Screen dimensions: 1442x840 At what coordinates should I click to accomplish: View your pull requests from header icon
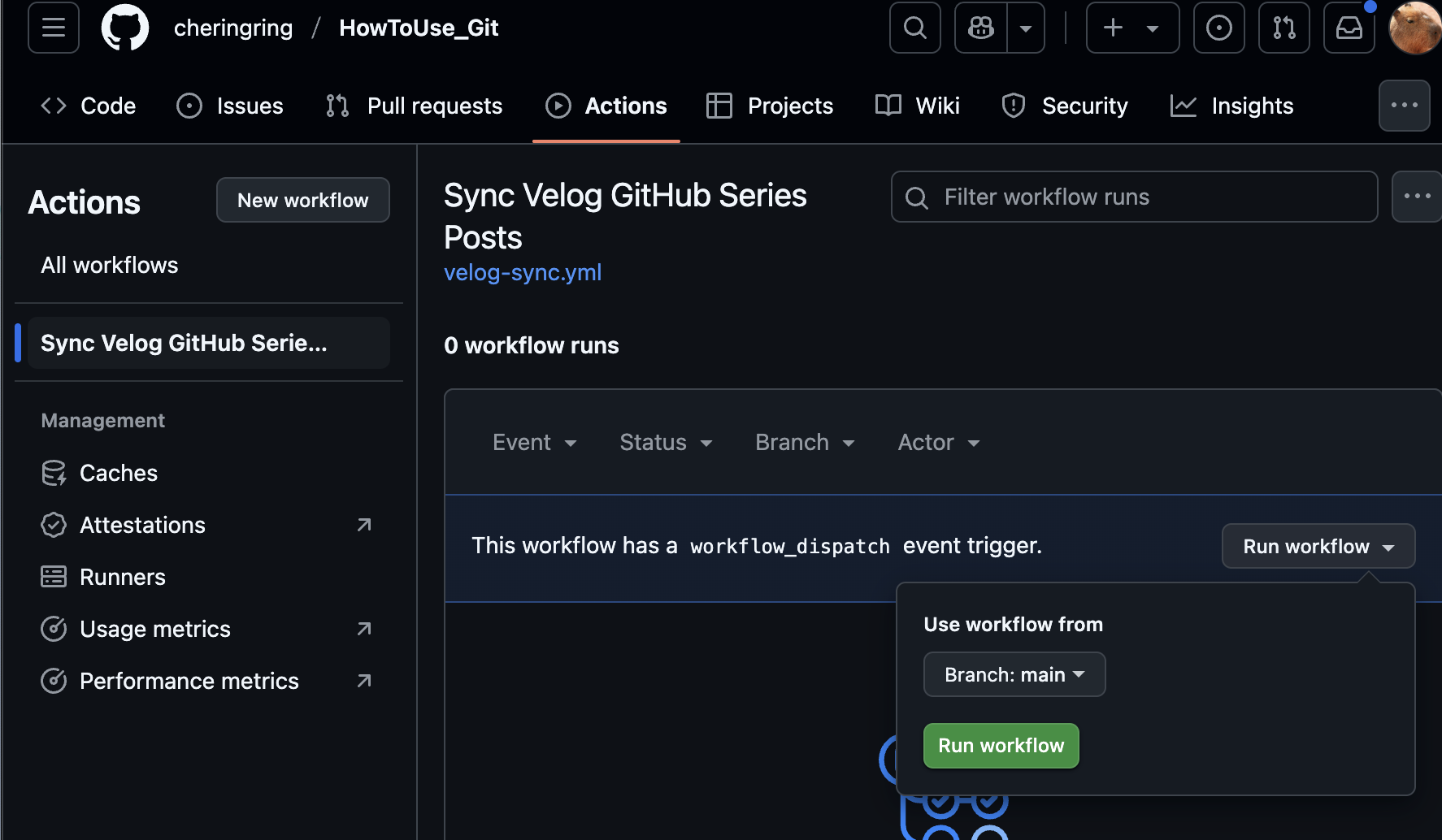(1284, 28)
